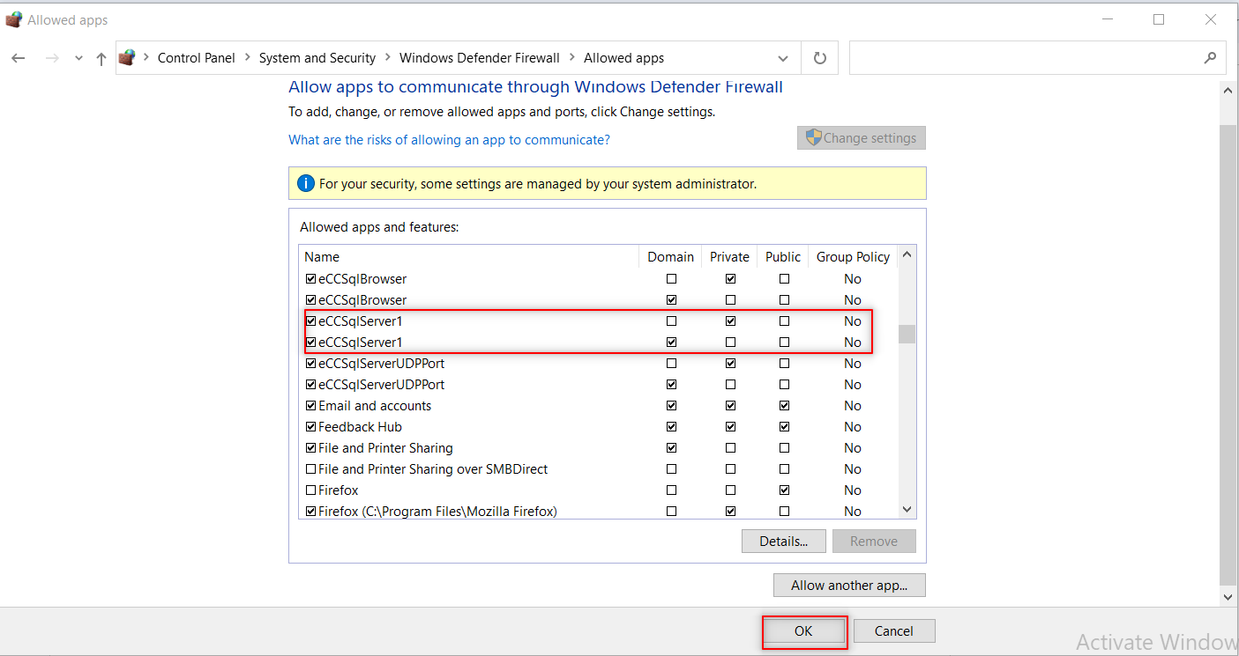Screen dimensions: 1239x656
Task: Click down arrow of apps list scrollbar
Action: (x=907, y=510)
